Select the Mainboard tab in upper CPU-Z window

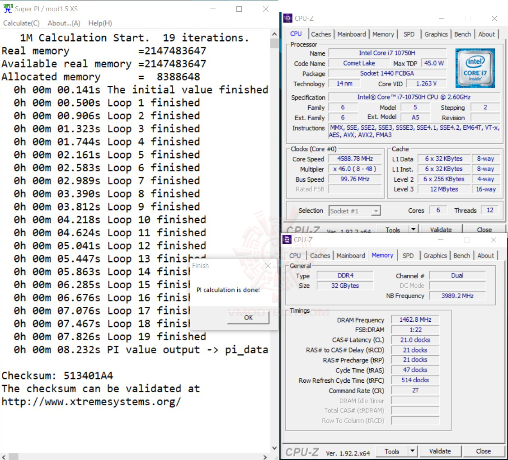coord(352,34)
